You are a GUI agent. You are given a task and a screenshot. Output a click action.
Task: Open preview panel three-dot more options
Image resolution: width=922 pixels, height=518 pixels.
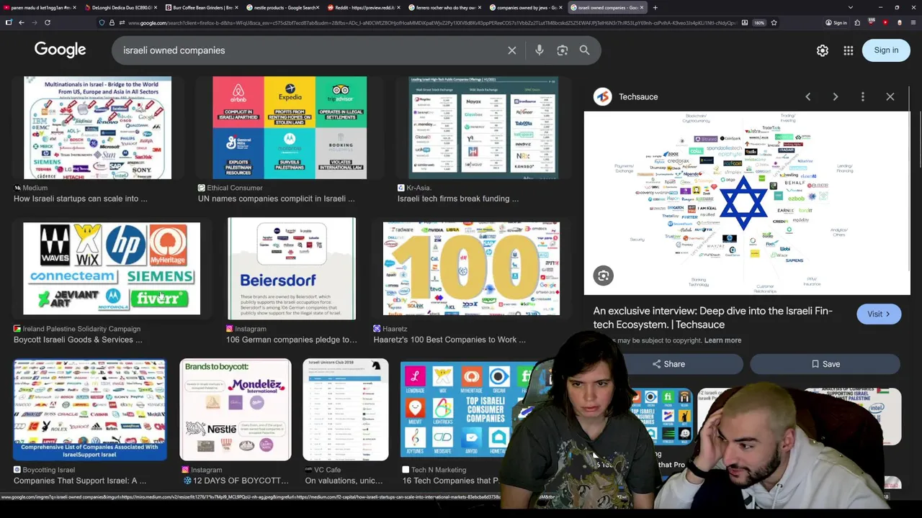point(863,96)
